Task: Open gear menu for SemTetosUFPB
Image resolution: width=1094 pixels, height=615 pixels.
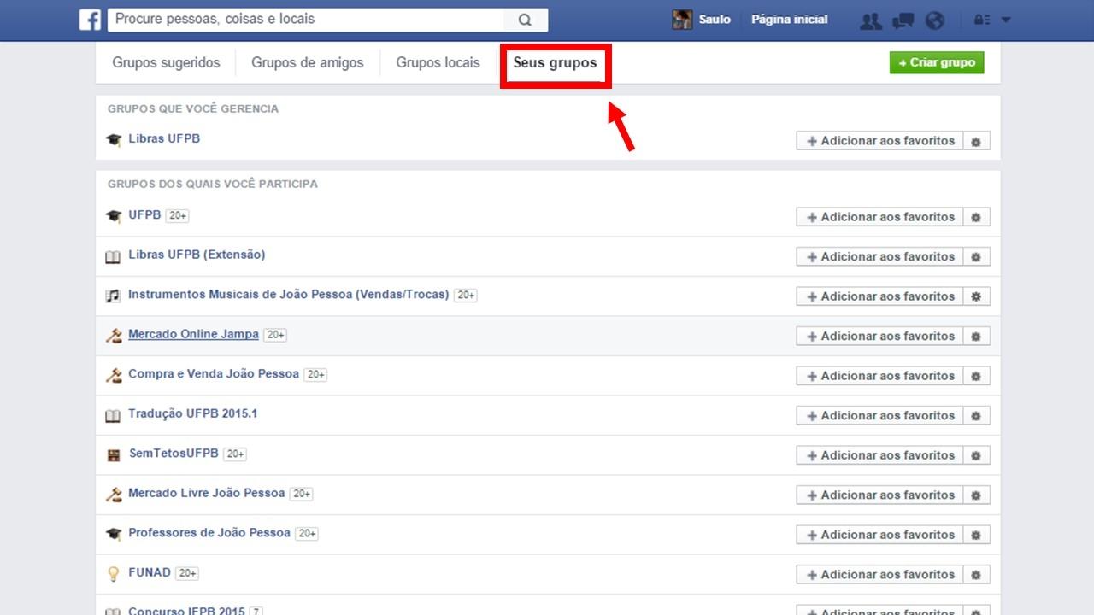Action: coord(976,455)
